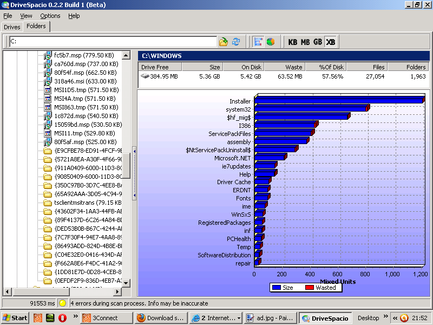This screenshot has width=433, height=325.
Task: Select folder {7C7F30F4-94E7-4AA8
Action: (88, 237)
